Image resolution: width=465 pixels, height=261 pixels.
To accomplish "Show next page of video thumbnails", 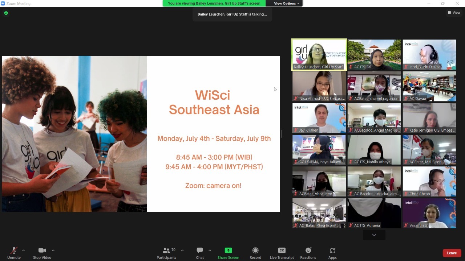I will pos(374,235).
